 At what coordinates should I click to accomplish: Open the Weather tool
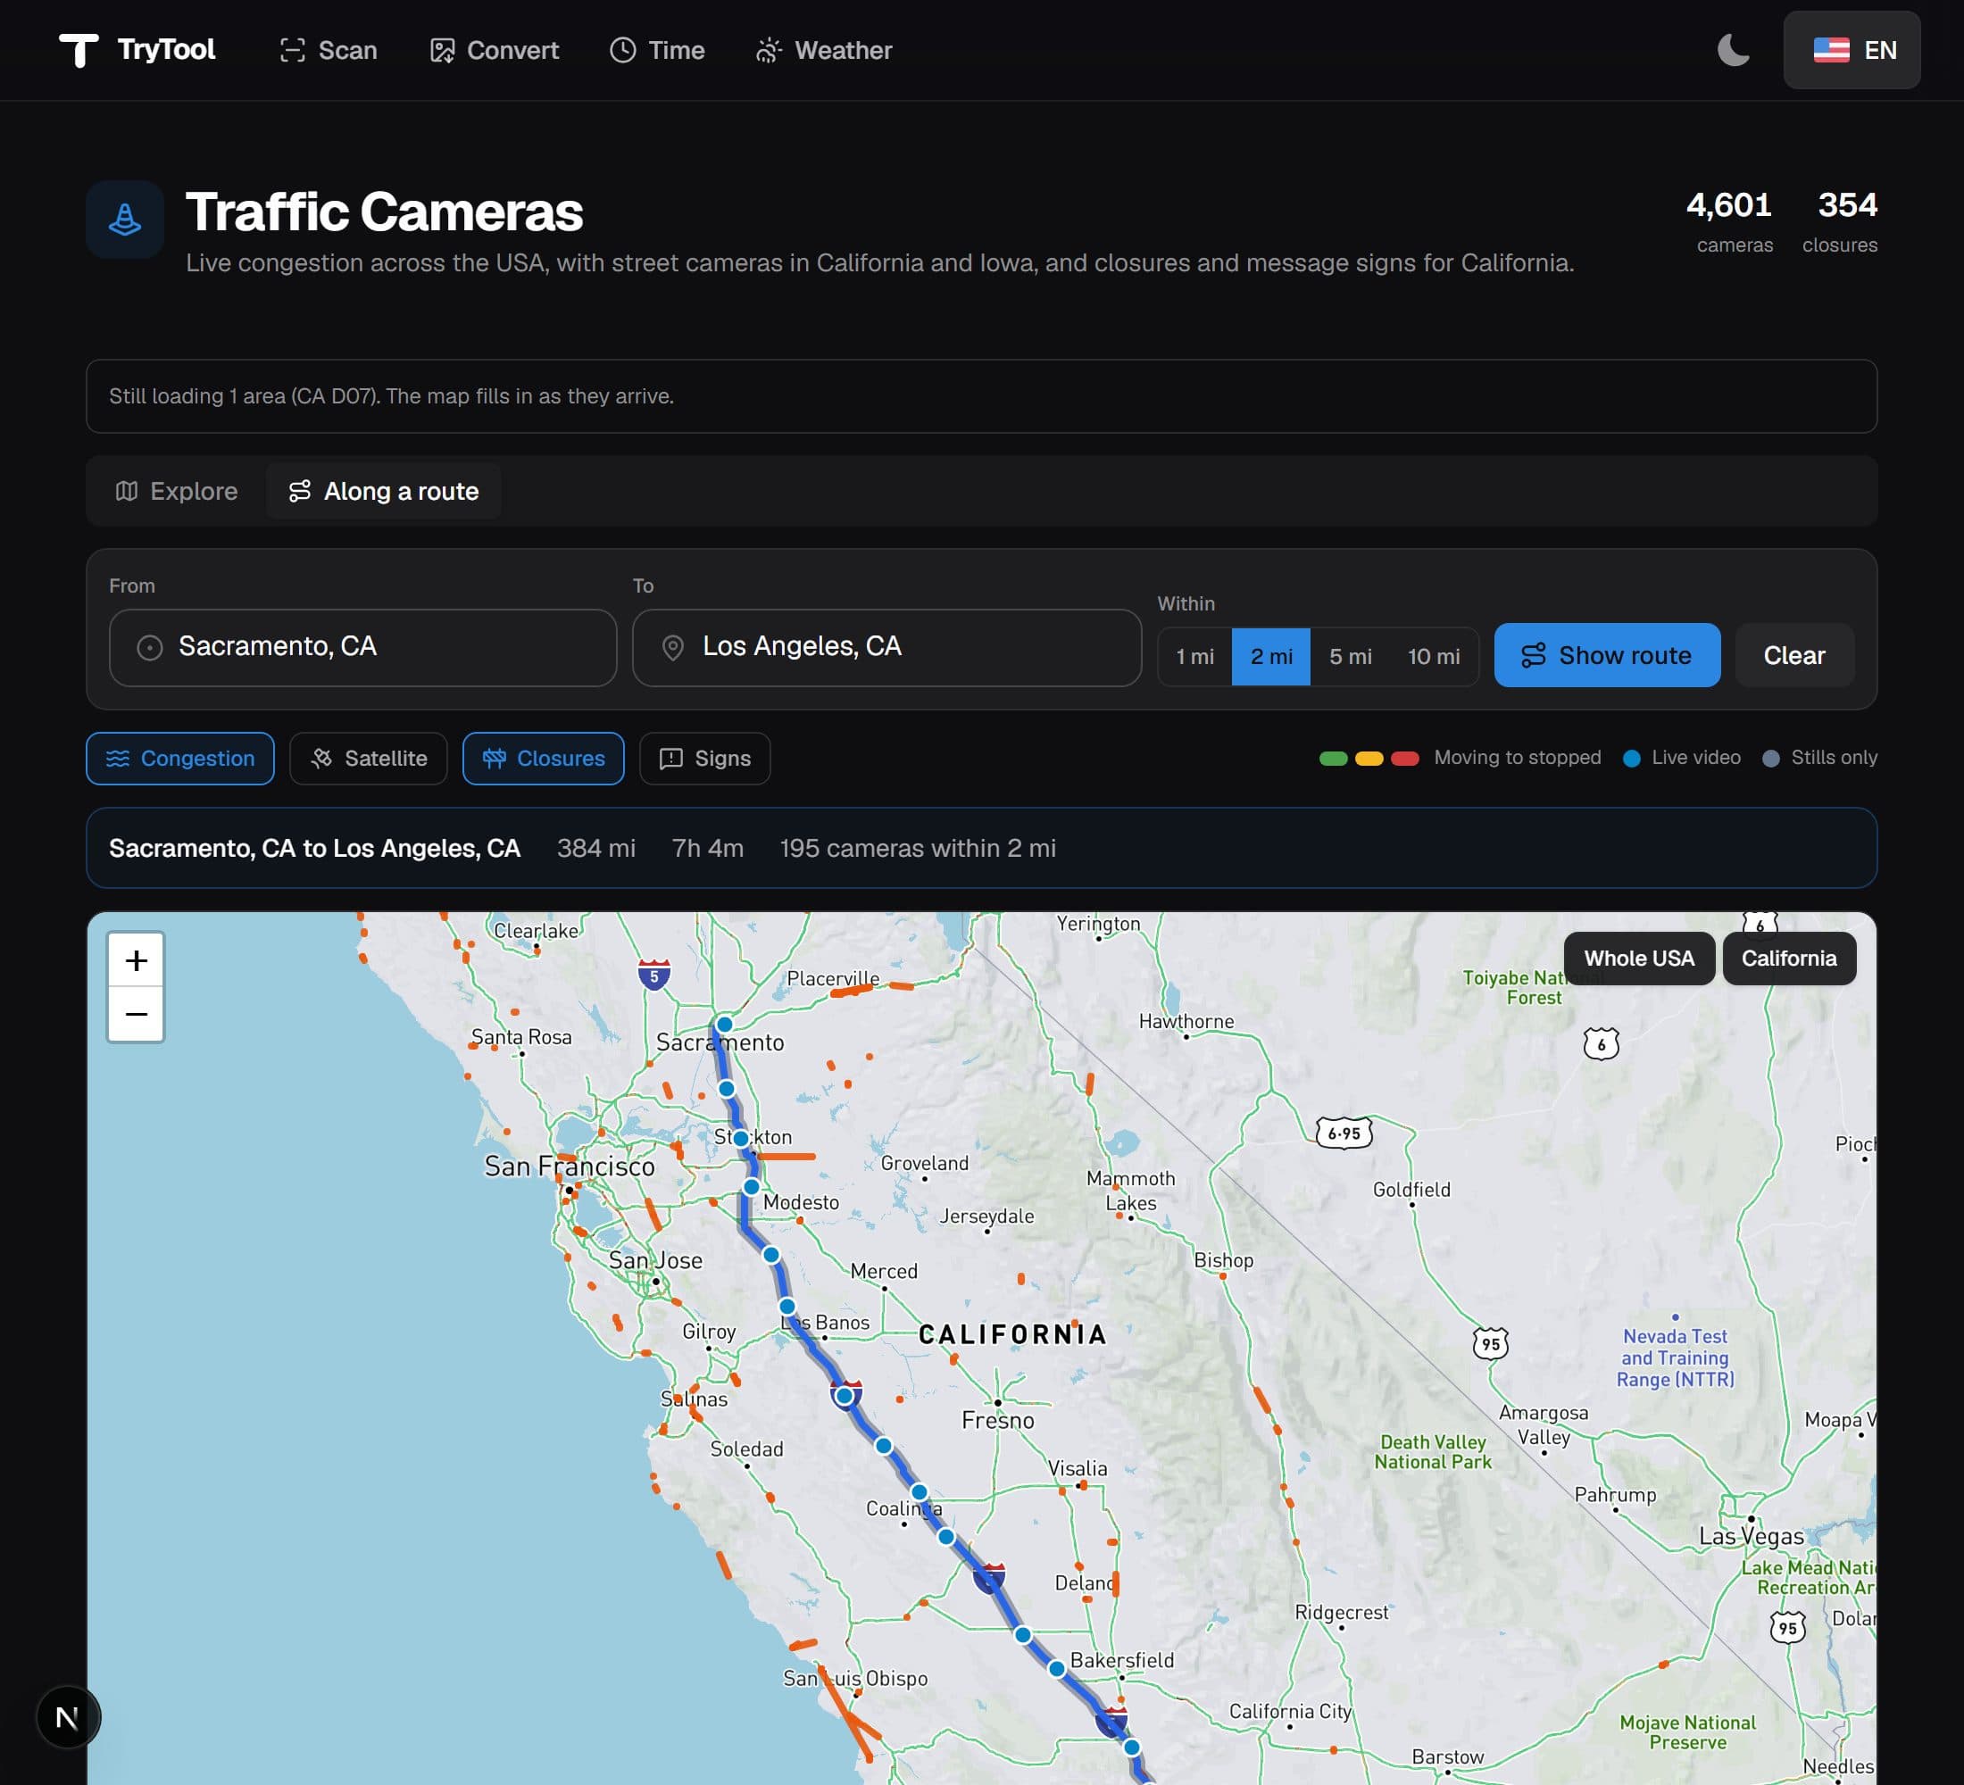pos(824,50)
